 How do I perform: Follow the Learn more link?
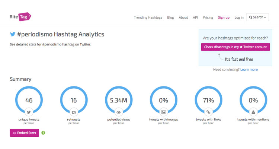(249, 70)
